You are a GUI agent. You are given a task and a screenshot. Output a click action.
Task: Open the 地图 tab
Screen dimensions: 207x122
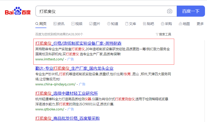pyautogui.click(x=184, y=24)
